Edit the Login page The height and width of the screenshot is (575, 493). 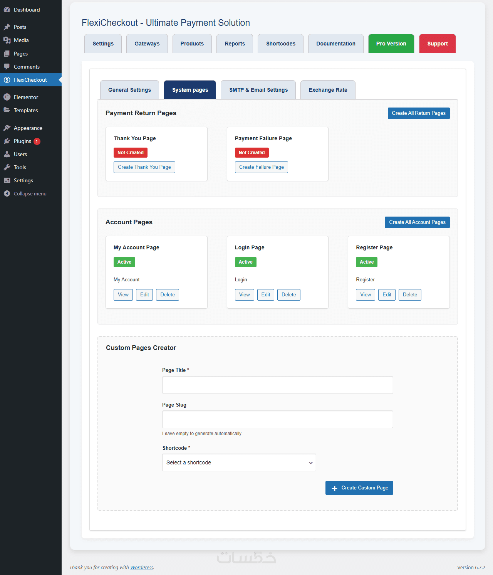(266, 295)
